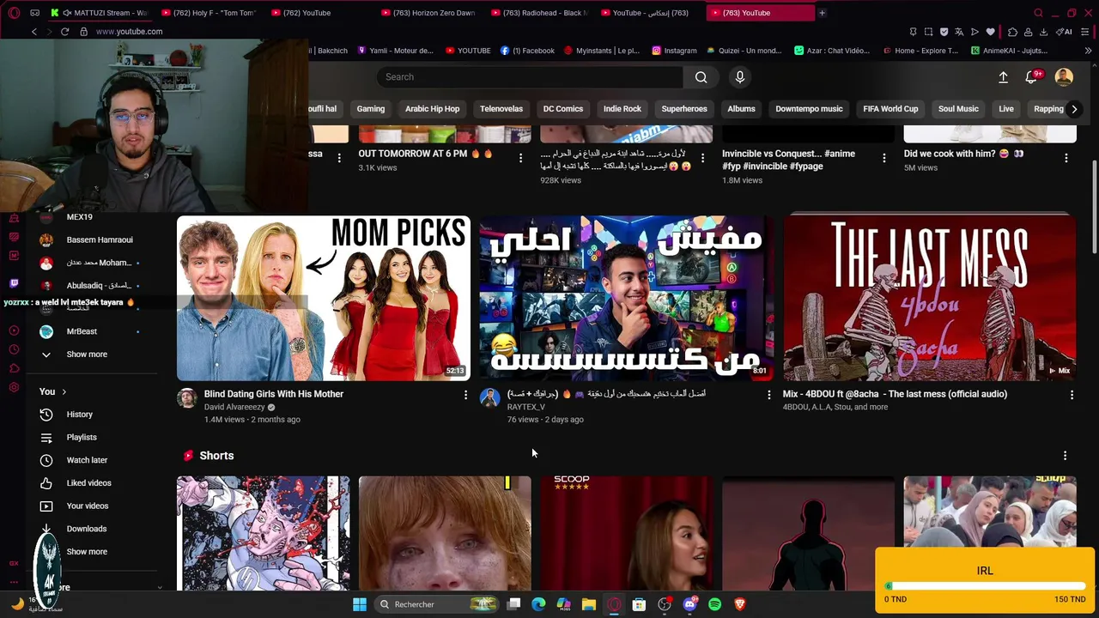Open the Facebook bookmark
Image resolution: width=1099 pixels, height=618 pixels.
(x=527, y=51)
